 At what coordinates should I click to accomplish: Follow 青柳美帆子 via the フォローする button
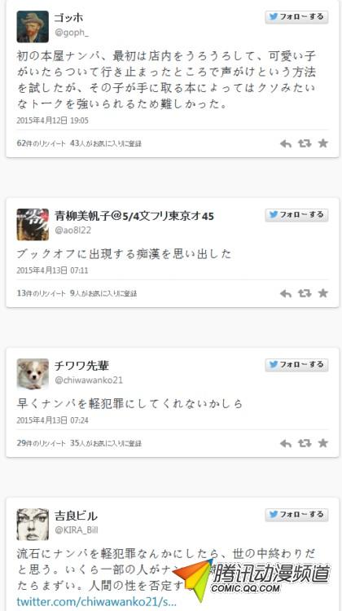297,215
